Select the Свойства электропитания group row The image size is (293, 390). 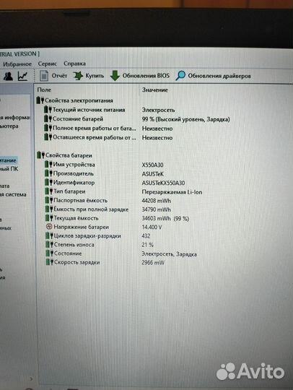click(x=74, y=100)
